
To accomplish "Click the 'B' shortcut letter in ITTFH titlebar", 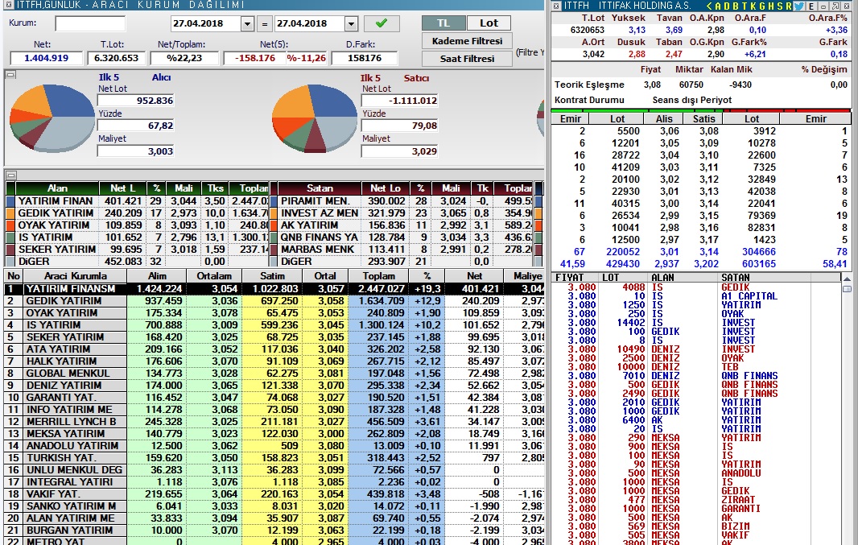I will coord(736,6).
